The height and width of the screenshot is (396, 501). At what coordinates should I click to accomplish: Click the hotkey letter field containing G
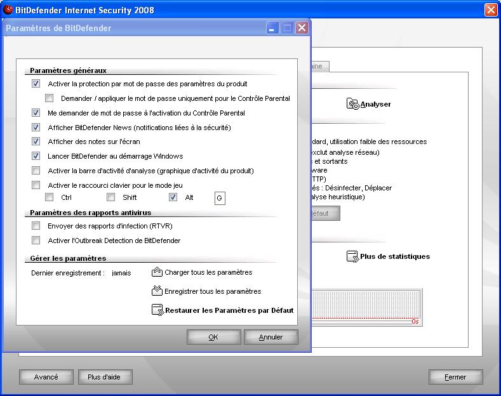220,198
